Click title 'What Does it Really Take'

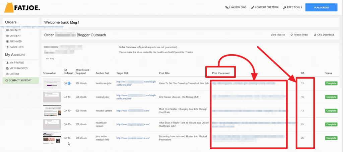coord(184,124)
